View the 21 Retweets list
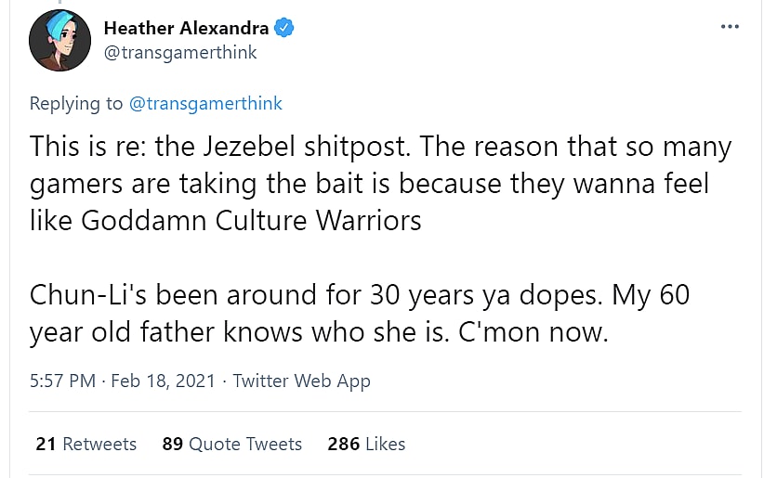Screen dimensions: 764x478 (x=86, y=444)
